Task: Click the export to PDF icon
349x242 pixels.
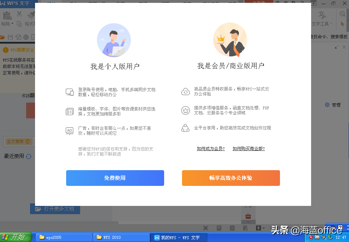Action: (18, 37)
